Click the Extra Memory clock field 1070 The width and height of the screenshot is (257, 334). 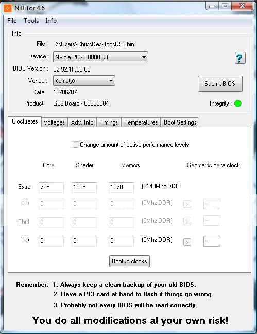click(x=121, y=187)
